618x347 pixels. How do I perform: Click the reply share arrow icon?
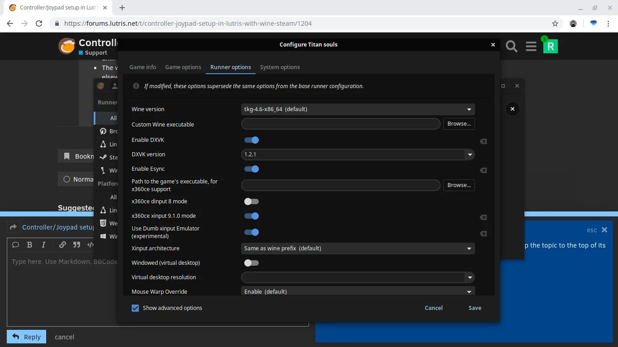[13, 227]
